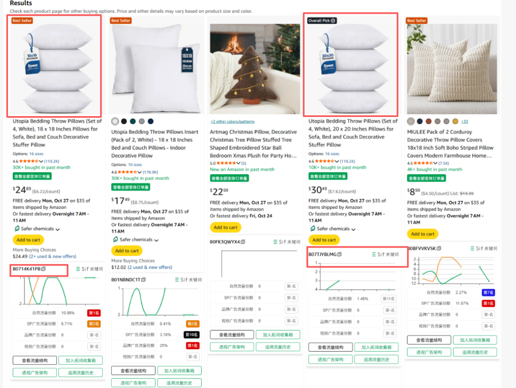
Task: Copy ASIN B07TJYBLMG via the copy icon
Action: [x=340, y=254]
